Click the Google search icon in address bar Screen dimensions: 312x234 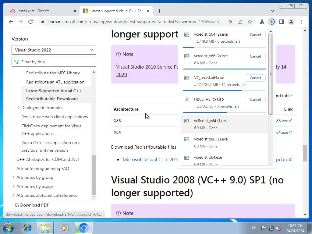pos(230,22)
